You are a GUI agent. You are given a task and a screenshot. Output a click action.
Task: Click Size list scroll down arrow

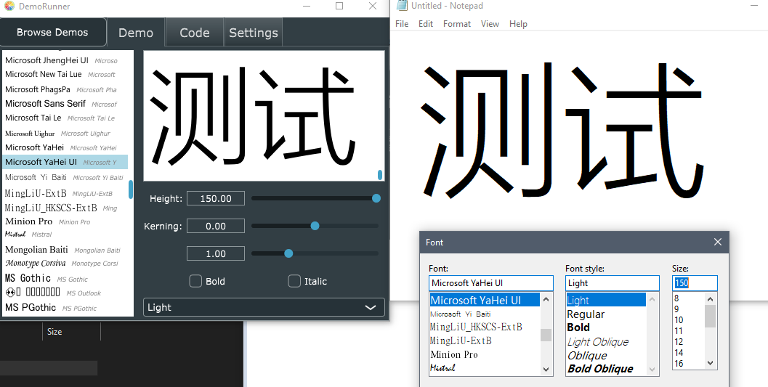[x=710, y=363]
